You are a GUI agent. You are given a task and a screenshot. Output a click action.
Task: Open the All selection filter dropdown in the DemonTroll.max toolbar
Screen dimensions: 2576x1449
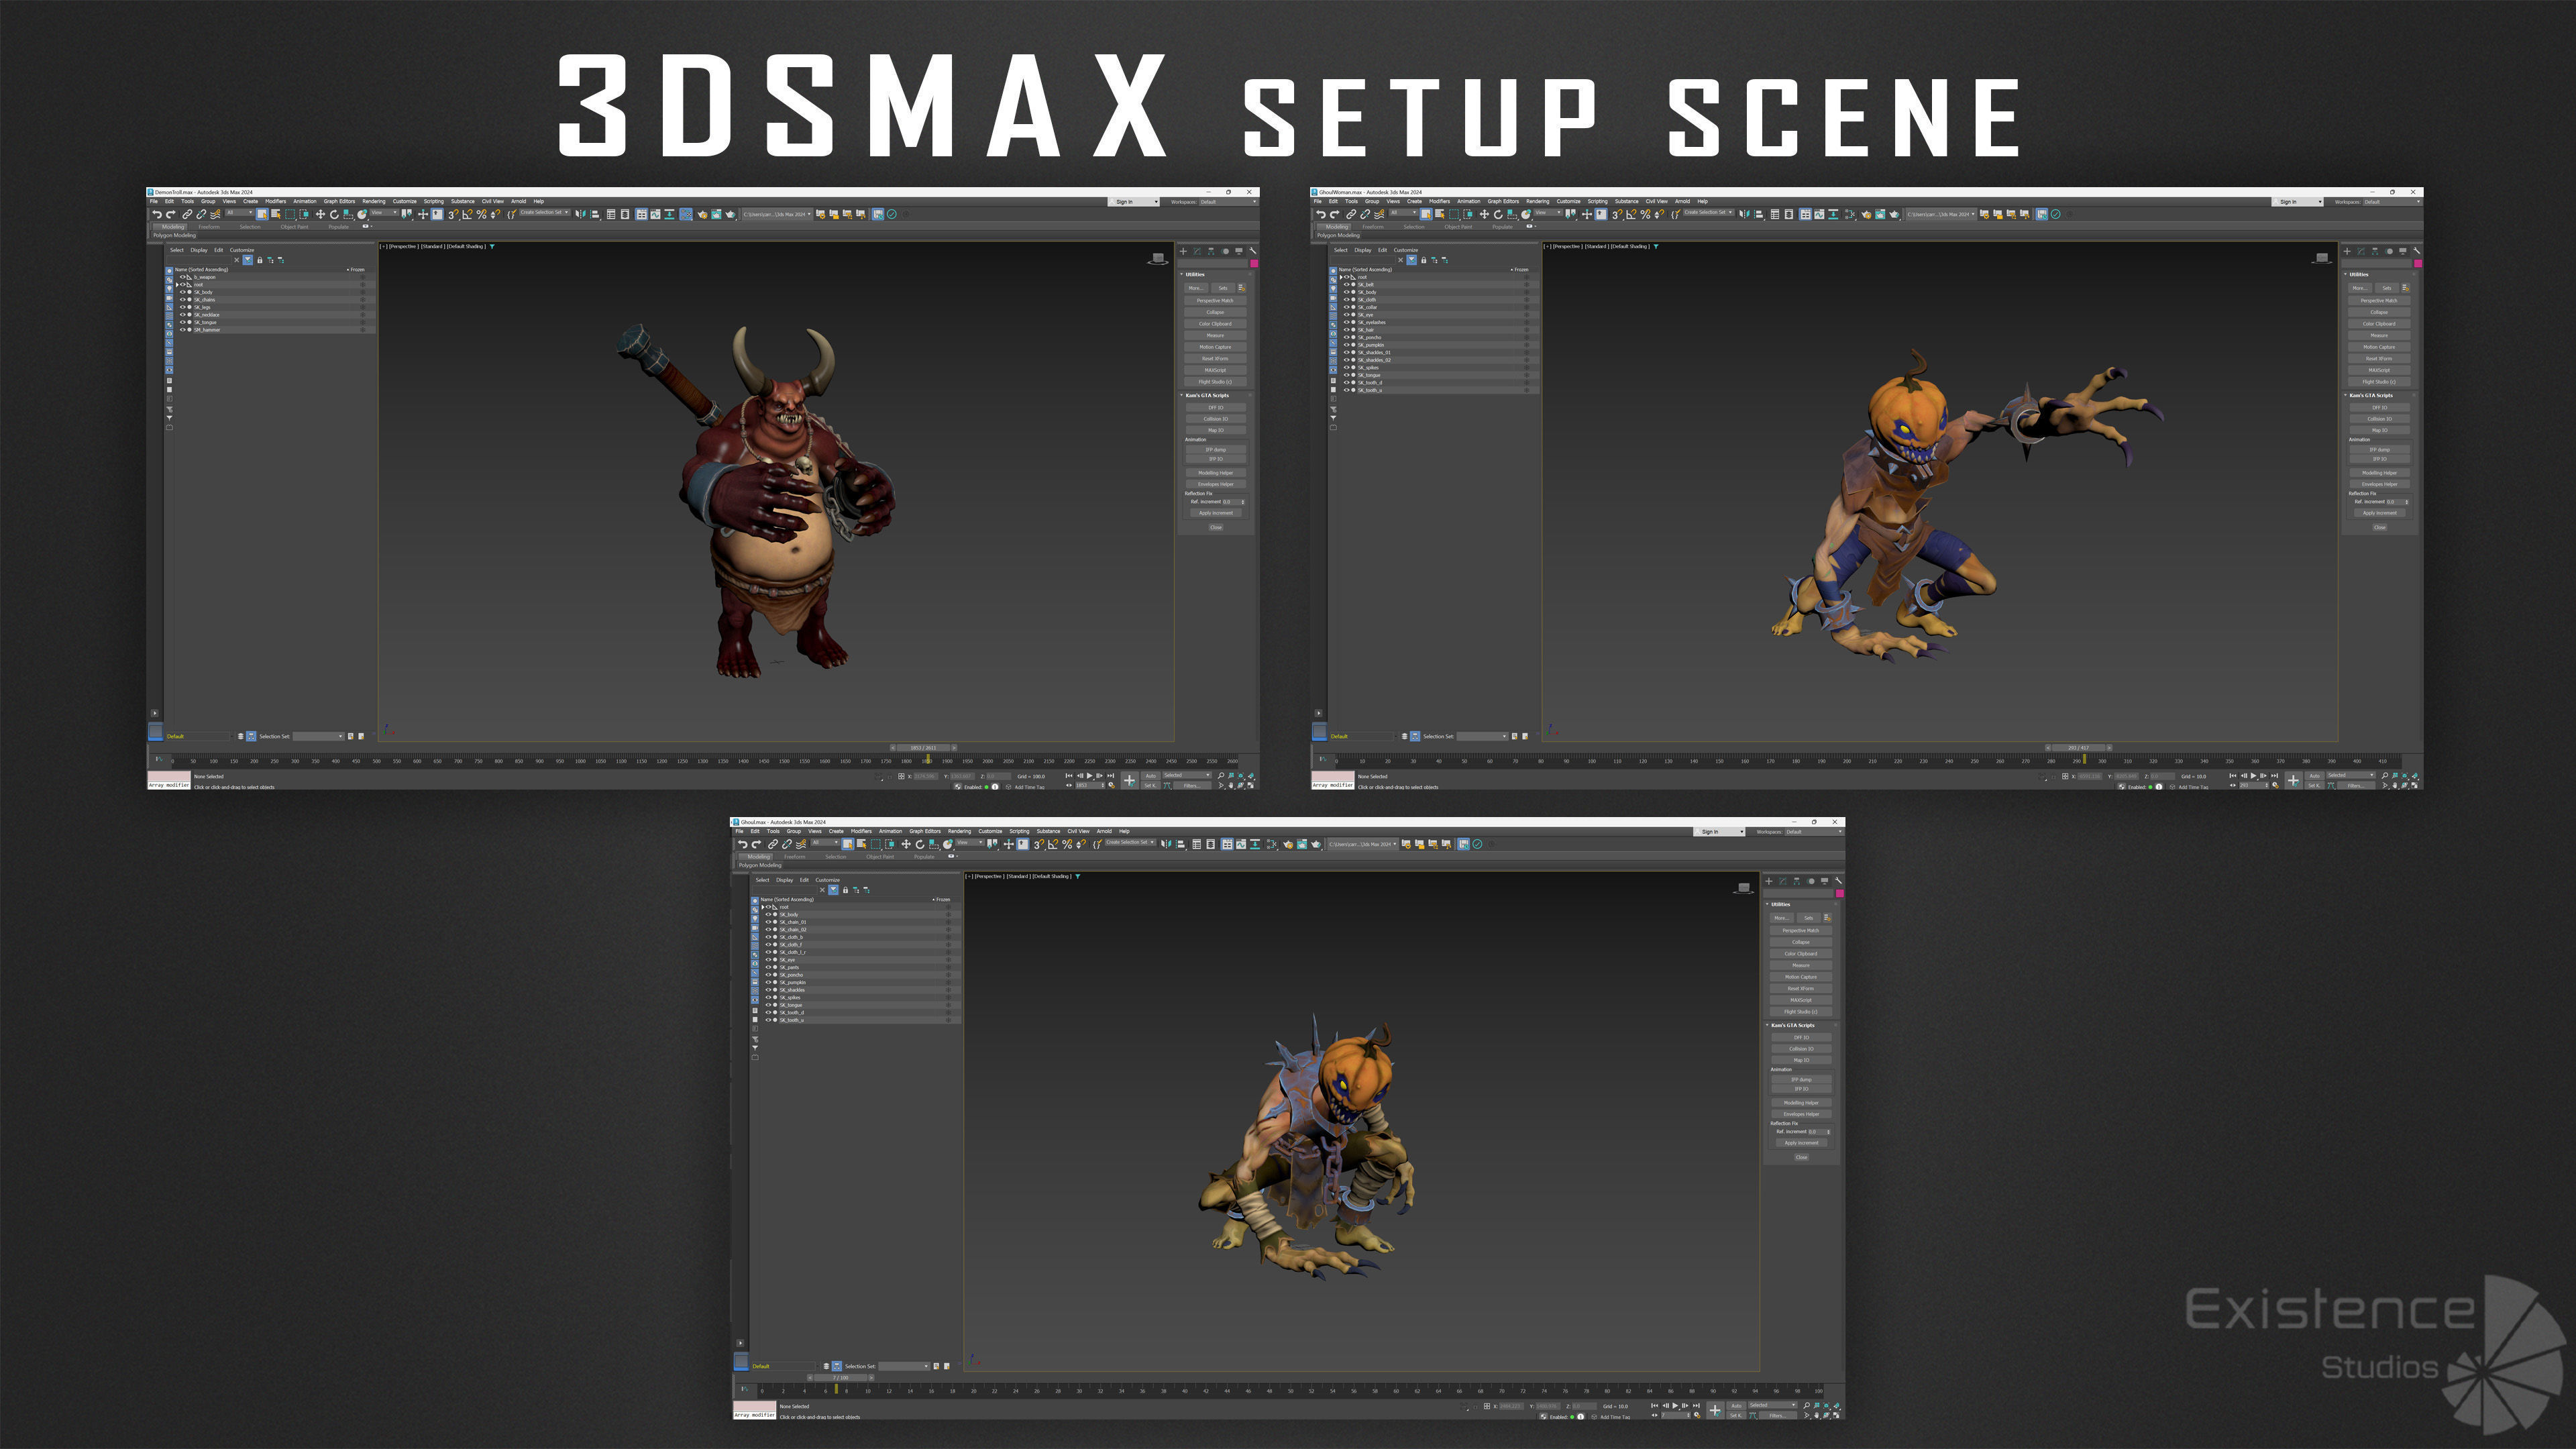tap(240, 212)
